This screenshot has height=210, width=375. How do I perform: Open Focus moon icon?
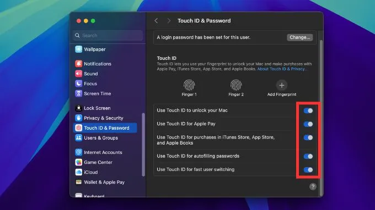78,84
